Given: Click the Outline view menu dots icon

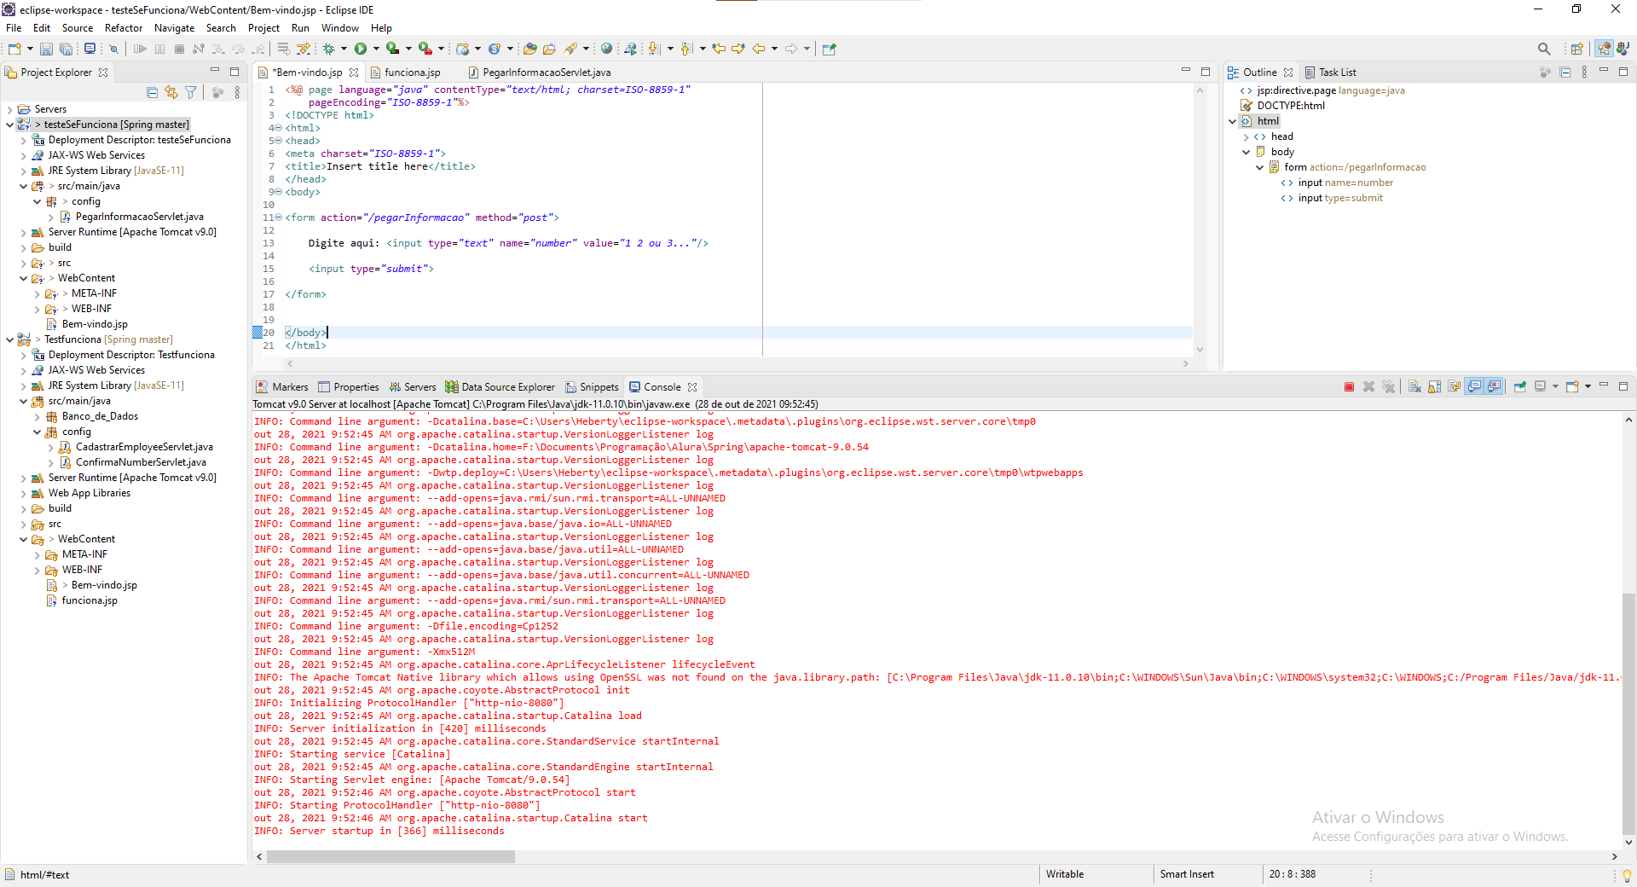Looking at the screenshot, I should 1584,72.
